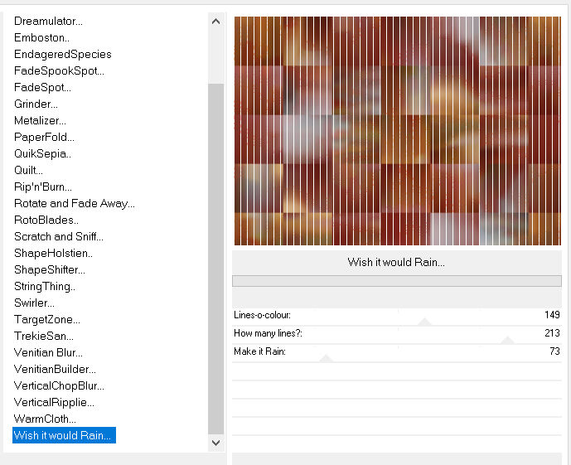Click the striped filter preview image

point(397,131)
